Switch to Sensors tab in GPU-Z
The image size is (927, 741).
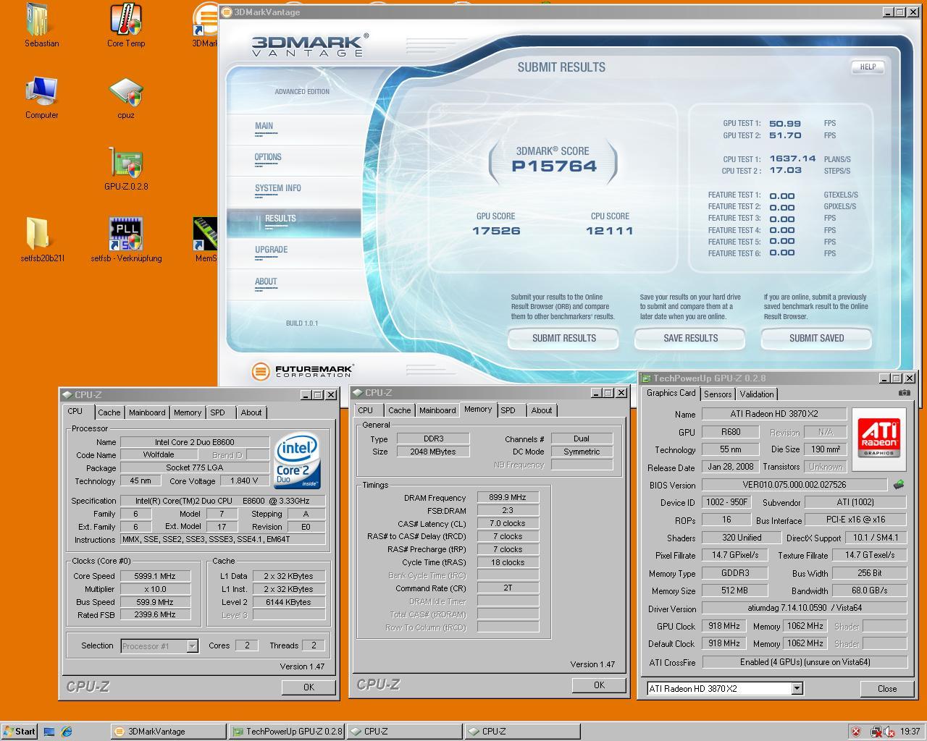pos(718,394)
